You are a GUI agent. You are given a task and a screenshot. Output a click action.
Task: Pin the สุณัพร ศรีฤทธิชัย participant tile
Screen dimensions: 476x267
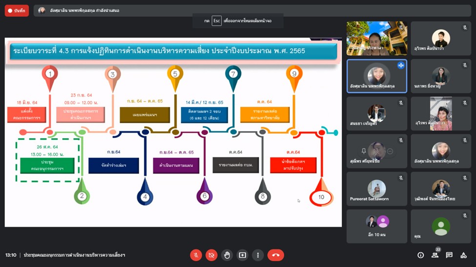pos(364,152)
